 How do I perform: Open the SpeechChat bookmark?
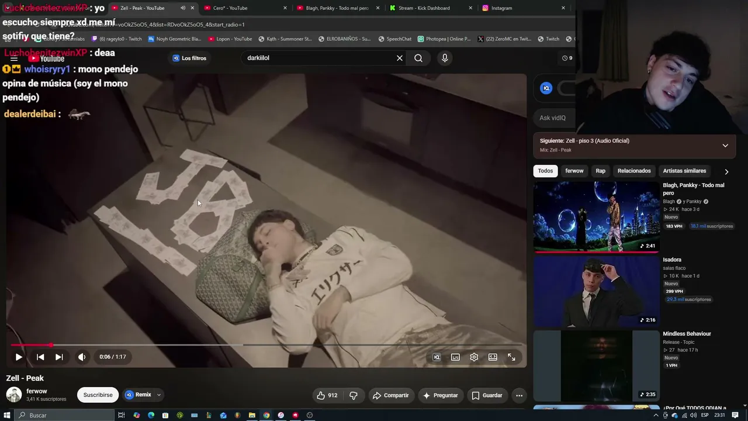coord(394,39)
